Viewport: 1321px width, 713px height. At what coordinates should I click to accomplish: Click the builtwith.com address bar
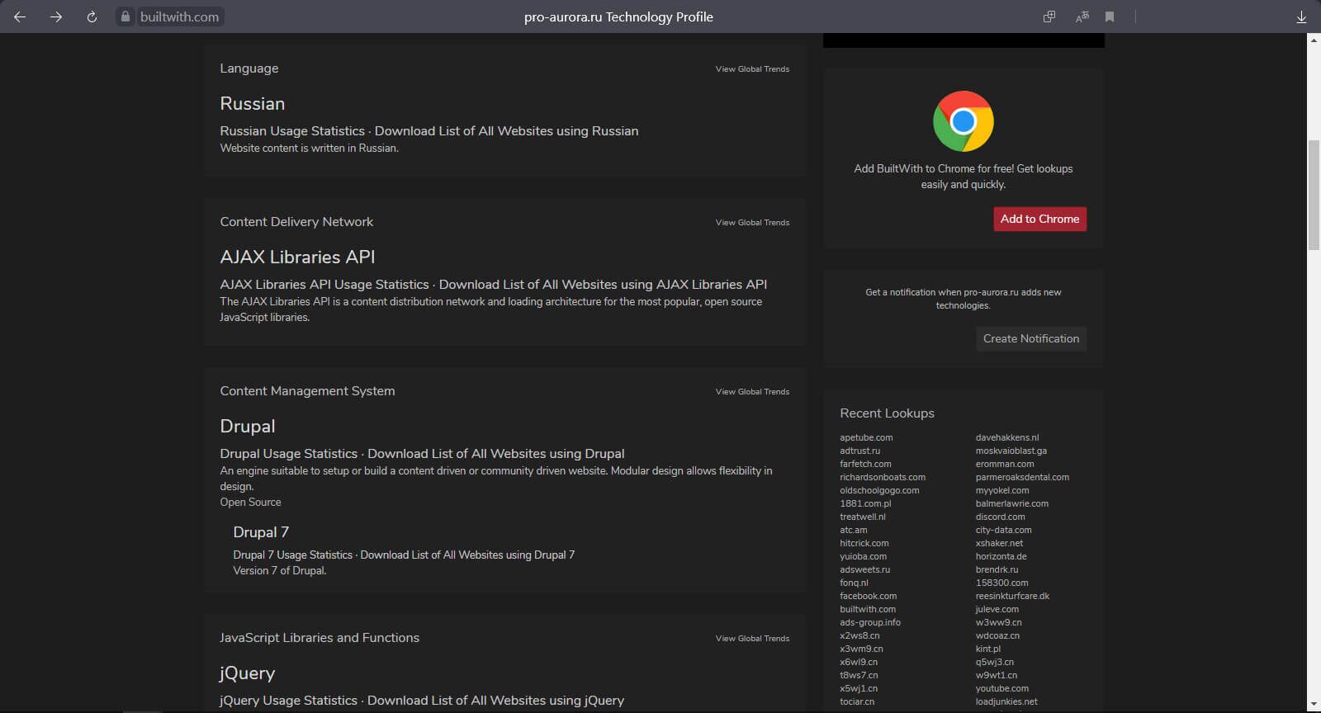point(179,17)
